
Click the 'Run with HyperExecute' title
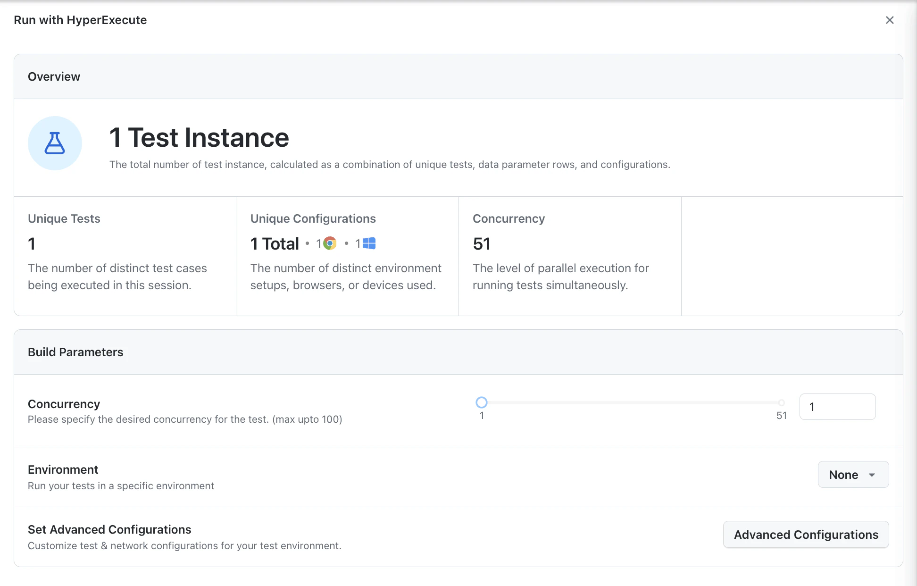[x=80, y=20]
